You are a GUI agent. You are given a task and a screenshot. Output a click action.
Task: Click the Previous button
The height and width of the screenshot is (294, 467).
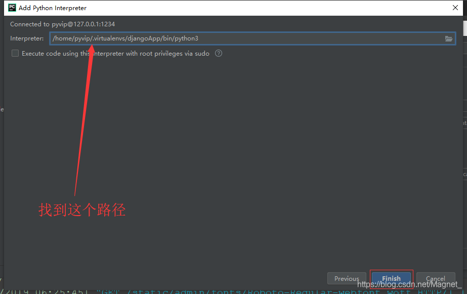pyautogui.click(x=347, y=278)
